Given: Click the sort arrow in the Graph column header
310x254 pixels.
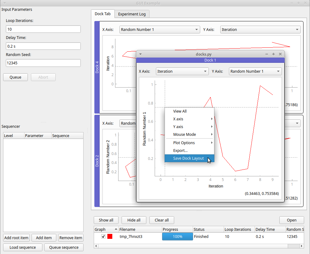Looking at the screenshot, I should tap(116, 229).
